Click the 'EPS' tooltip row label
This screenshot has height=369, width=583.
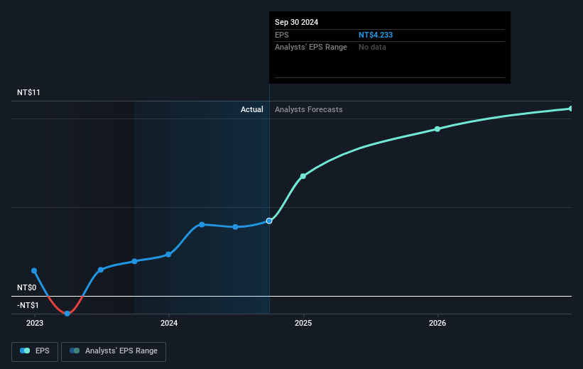[281, 35]
